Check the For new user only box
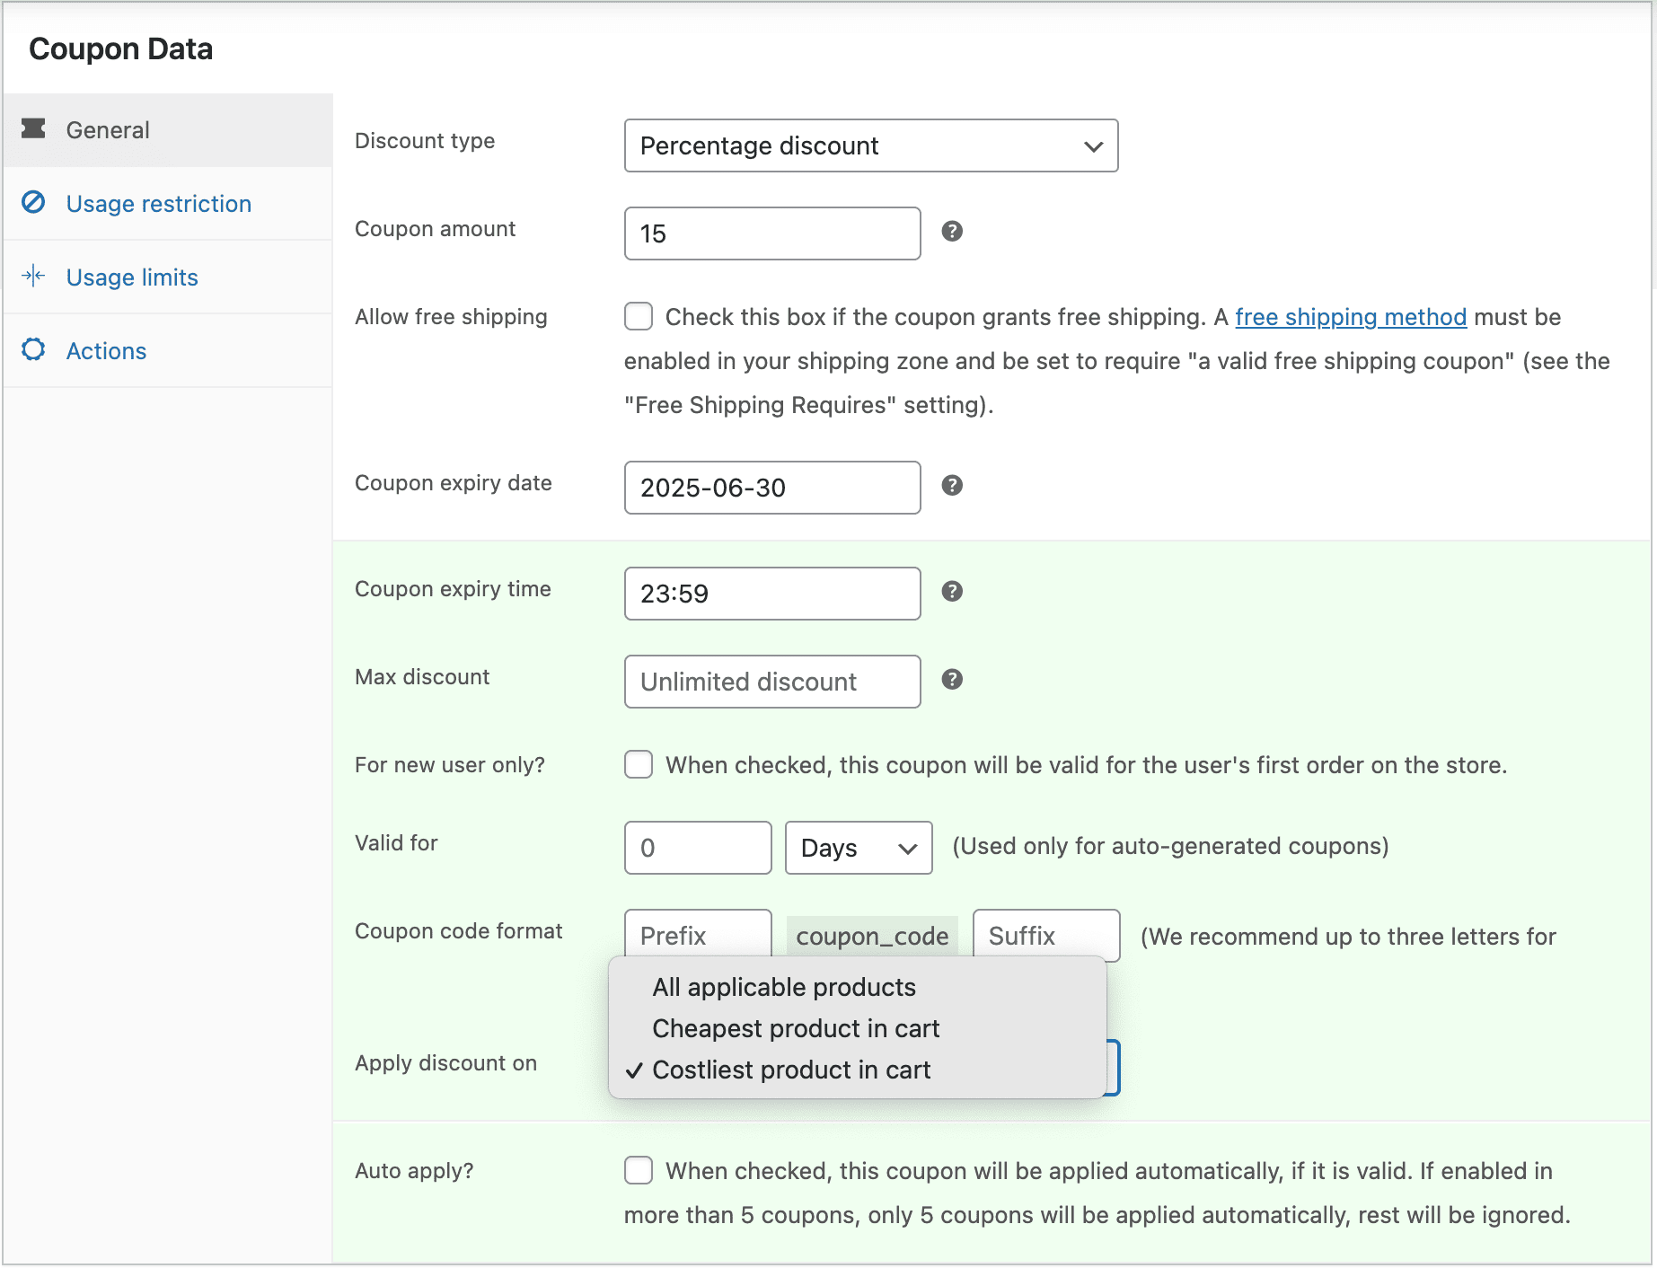 [x=639, y=765]
